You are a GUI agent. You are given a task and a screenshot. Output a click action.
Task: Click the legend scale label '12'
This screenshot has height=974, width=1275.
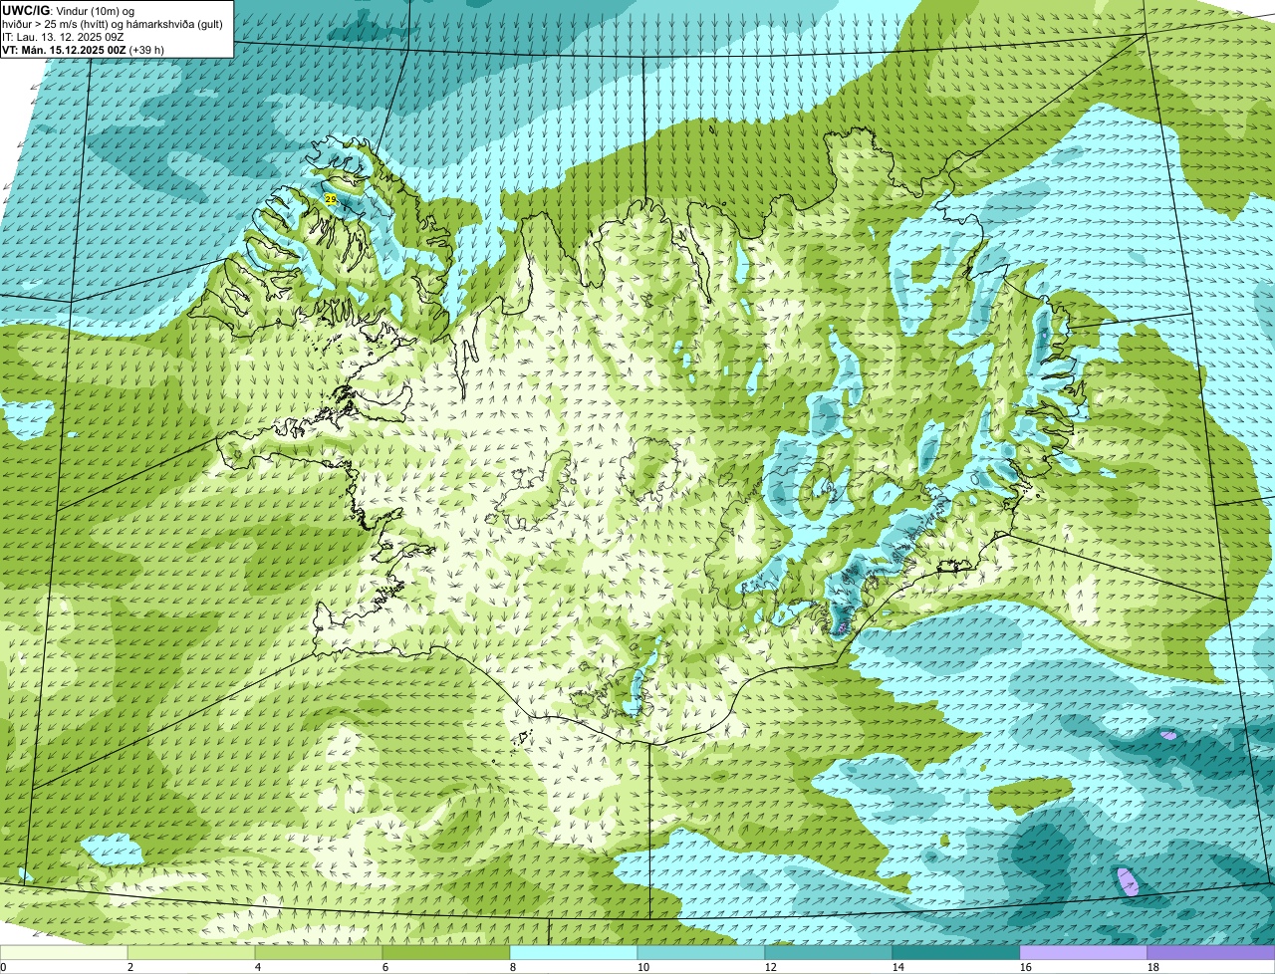[771, 967]
